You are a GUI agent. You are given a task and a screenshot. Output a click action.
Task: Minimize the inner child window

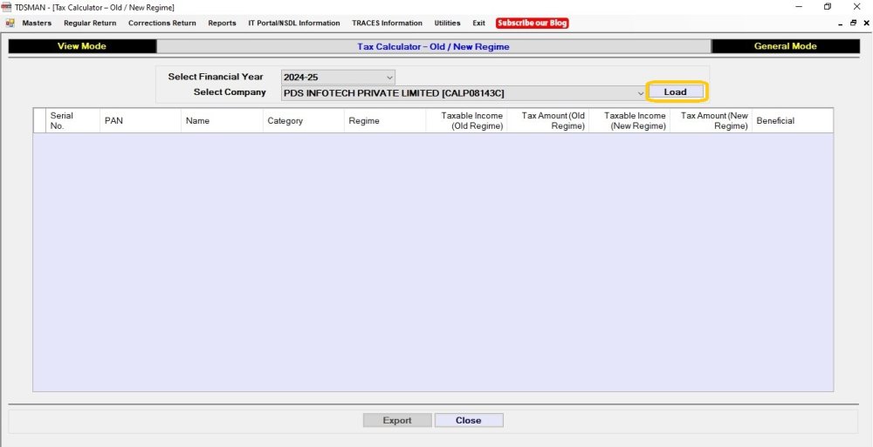click(x=841, y=24)
